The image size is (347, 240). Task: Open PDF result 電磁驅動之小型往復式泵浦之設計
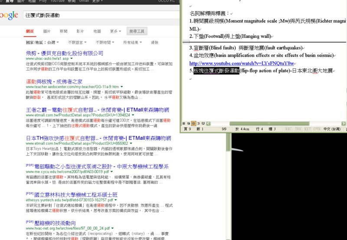click(101, 167)
